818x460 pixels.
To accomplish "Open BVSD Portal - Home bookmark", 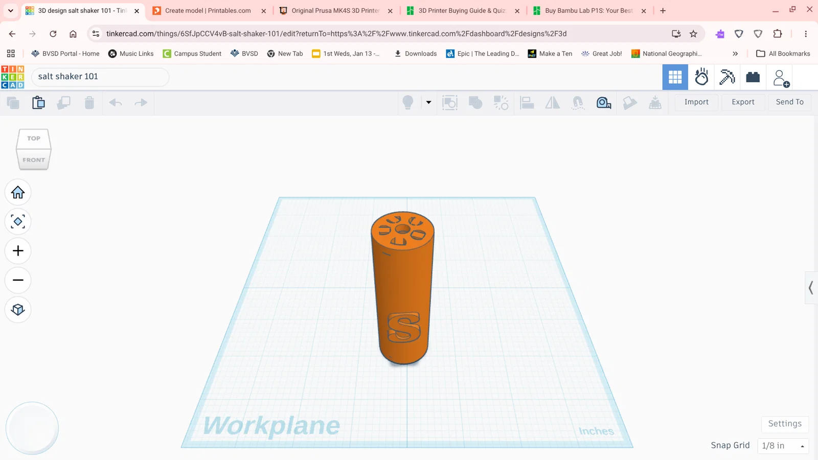I will pos(65,54).
